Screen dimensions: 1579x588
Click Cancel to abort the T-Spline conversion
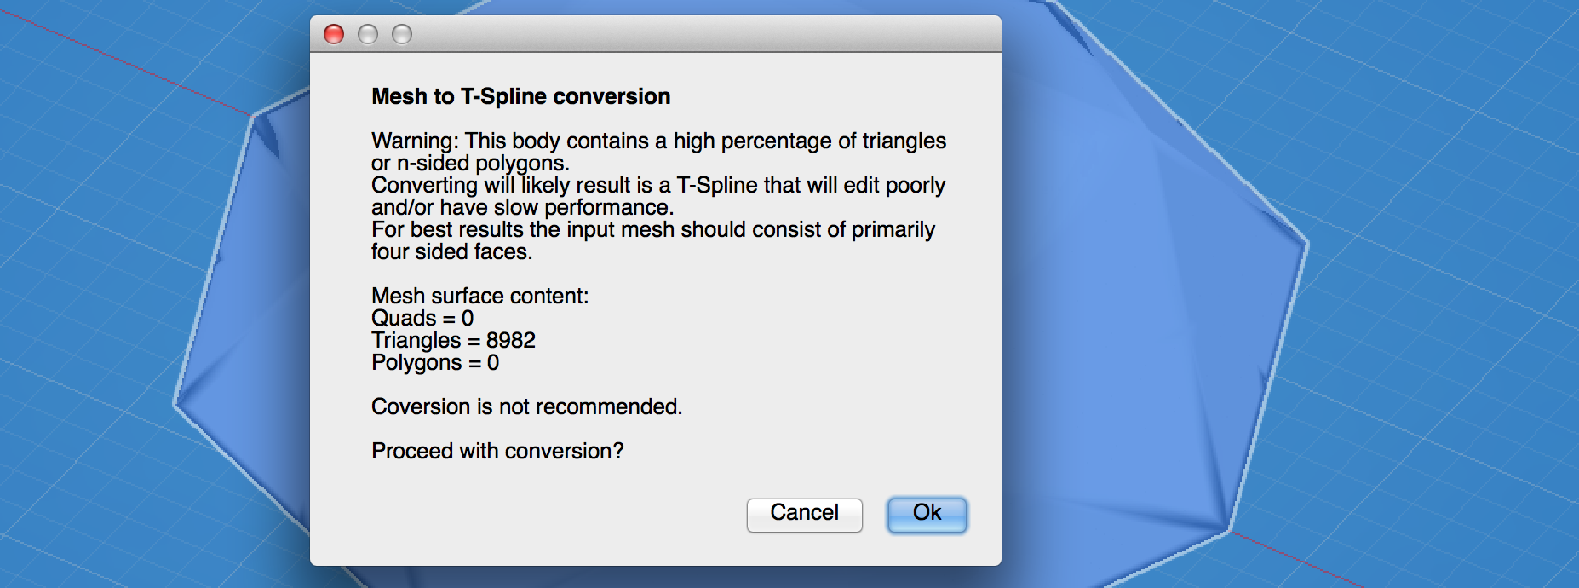tap(804, 513)
